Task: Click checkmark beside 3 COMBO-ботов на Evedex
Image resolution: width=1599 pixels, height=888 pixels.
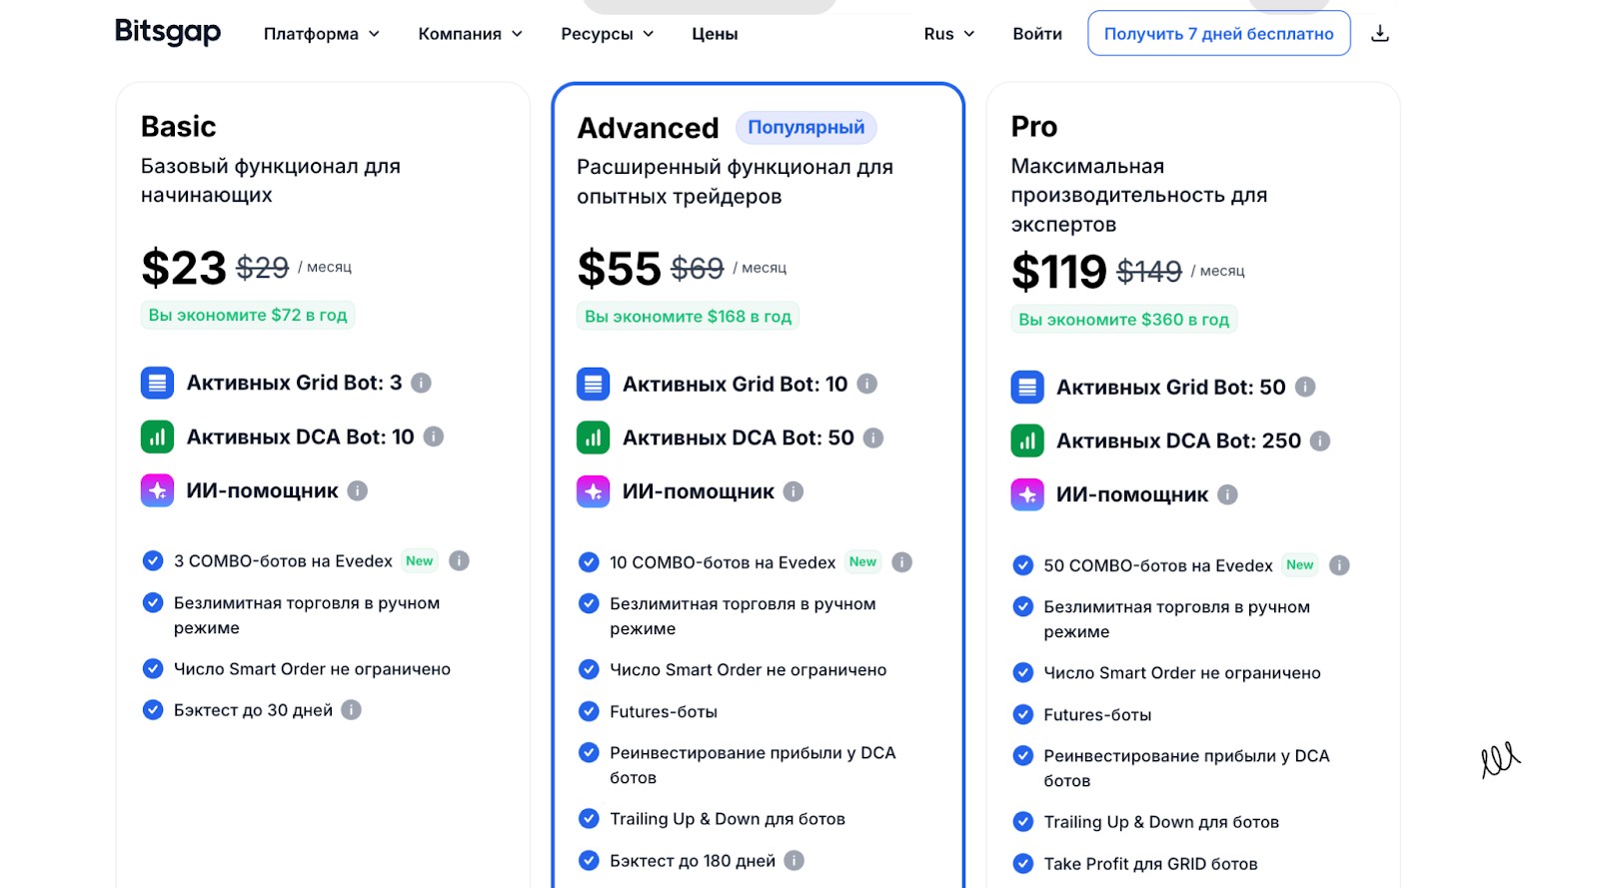Action: [x=153, y=560]
